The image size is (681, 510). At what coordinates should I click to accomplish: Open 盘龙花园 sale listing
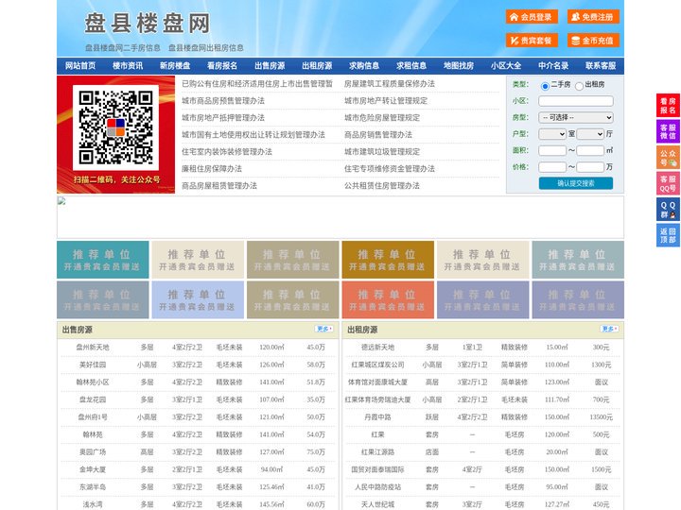tap(93, 399)
